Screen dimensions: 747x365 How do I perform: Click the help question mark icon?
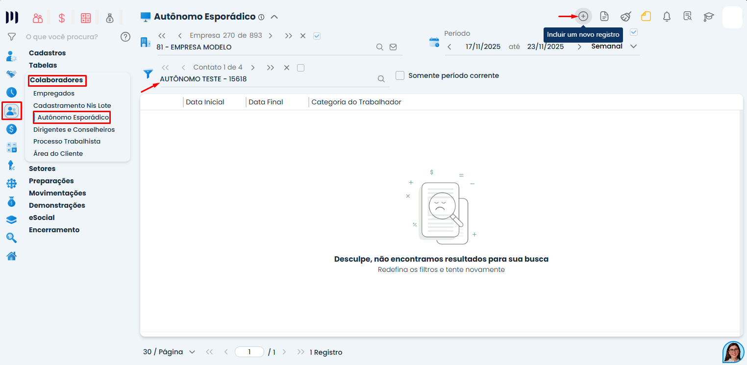[x=125, y=37]
